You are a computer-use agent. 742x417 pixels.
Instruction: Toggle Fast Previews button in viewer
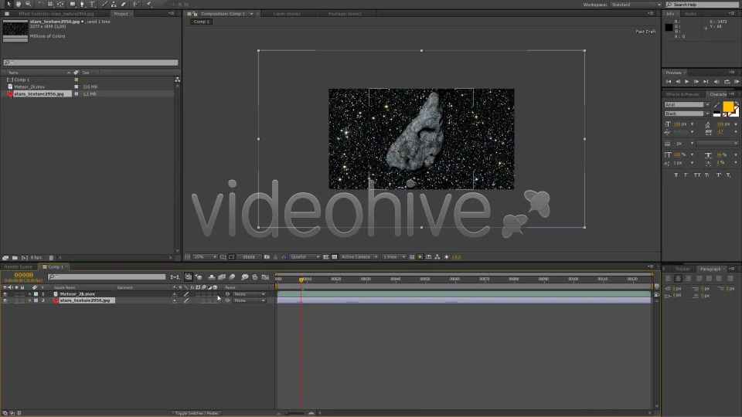click(x=420, y=256)
